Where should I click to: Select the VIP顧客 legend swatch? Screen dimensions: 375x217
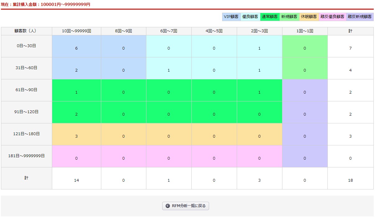coord(231,17)
